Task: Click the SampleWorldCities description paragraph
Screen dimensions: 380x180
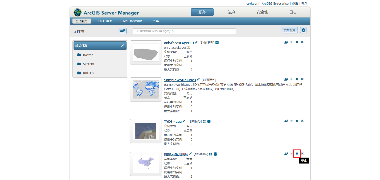Action: [233, 87]
